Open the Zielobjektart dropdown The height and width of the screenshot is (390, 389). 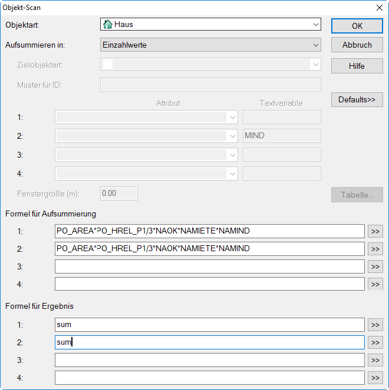coord(210,65)
